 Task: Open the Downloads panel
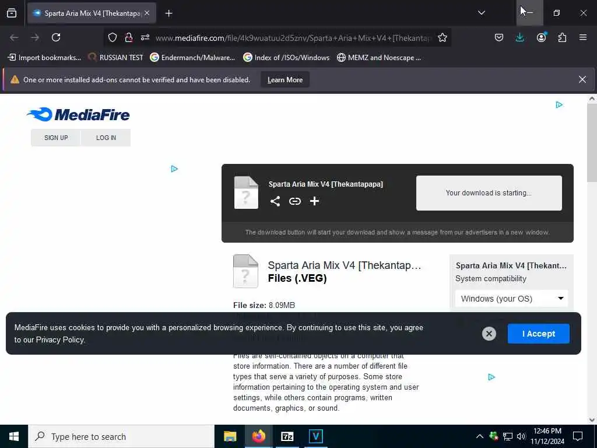pos(519,37)
